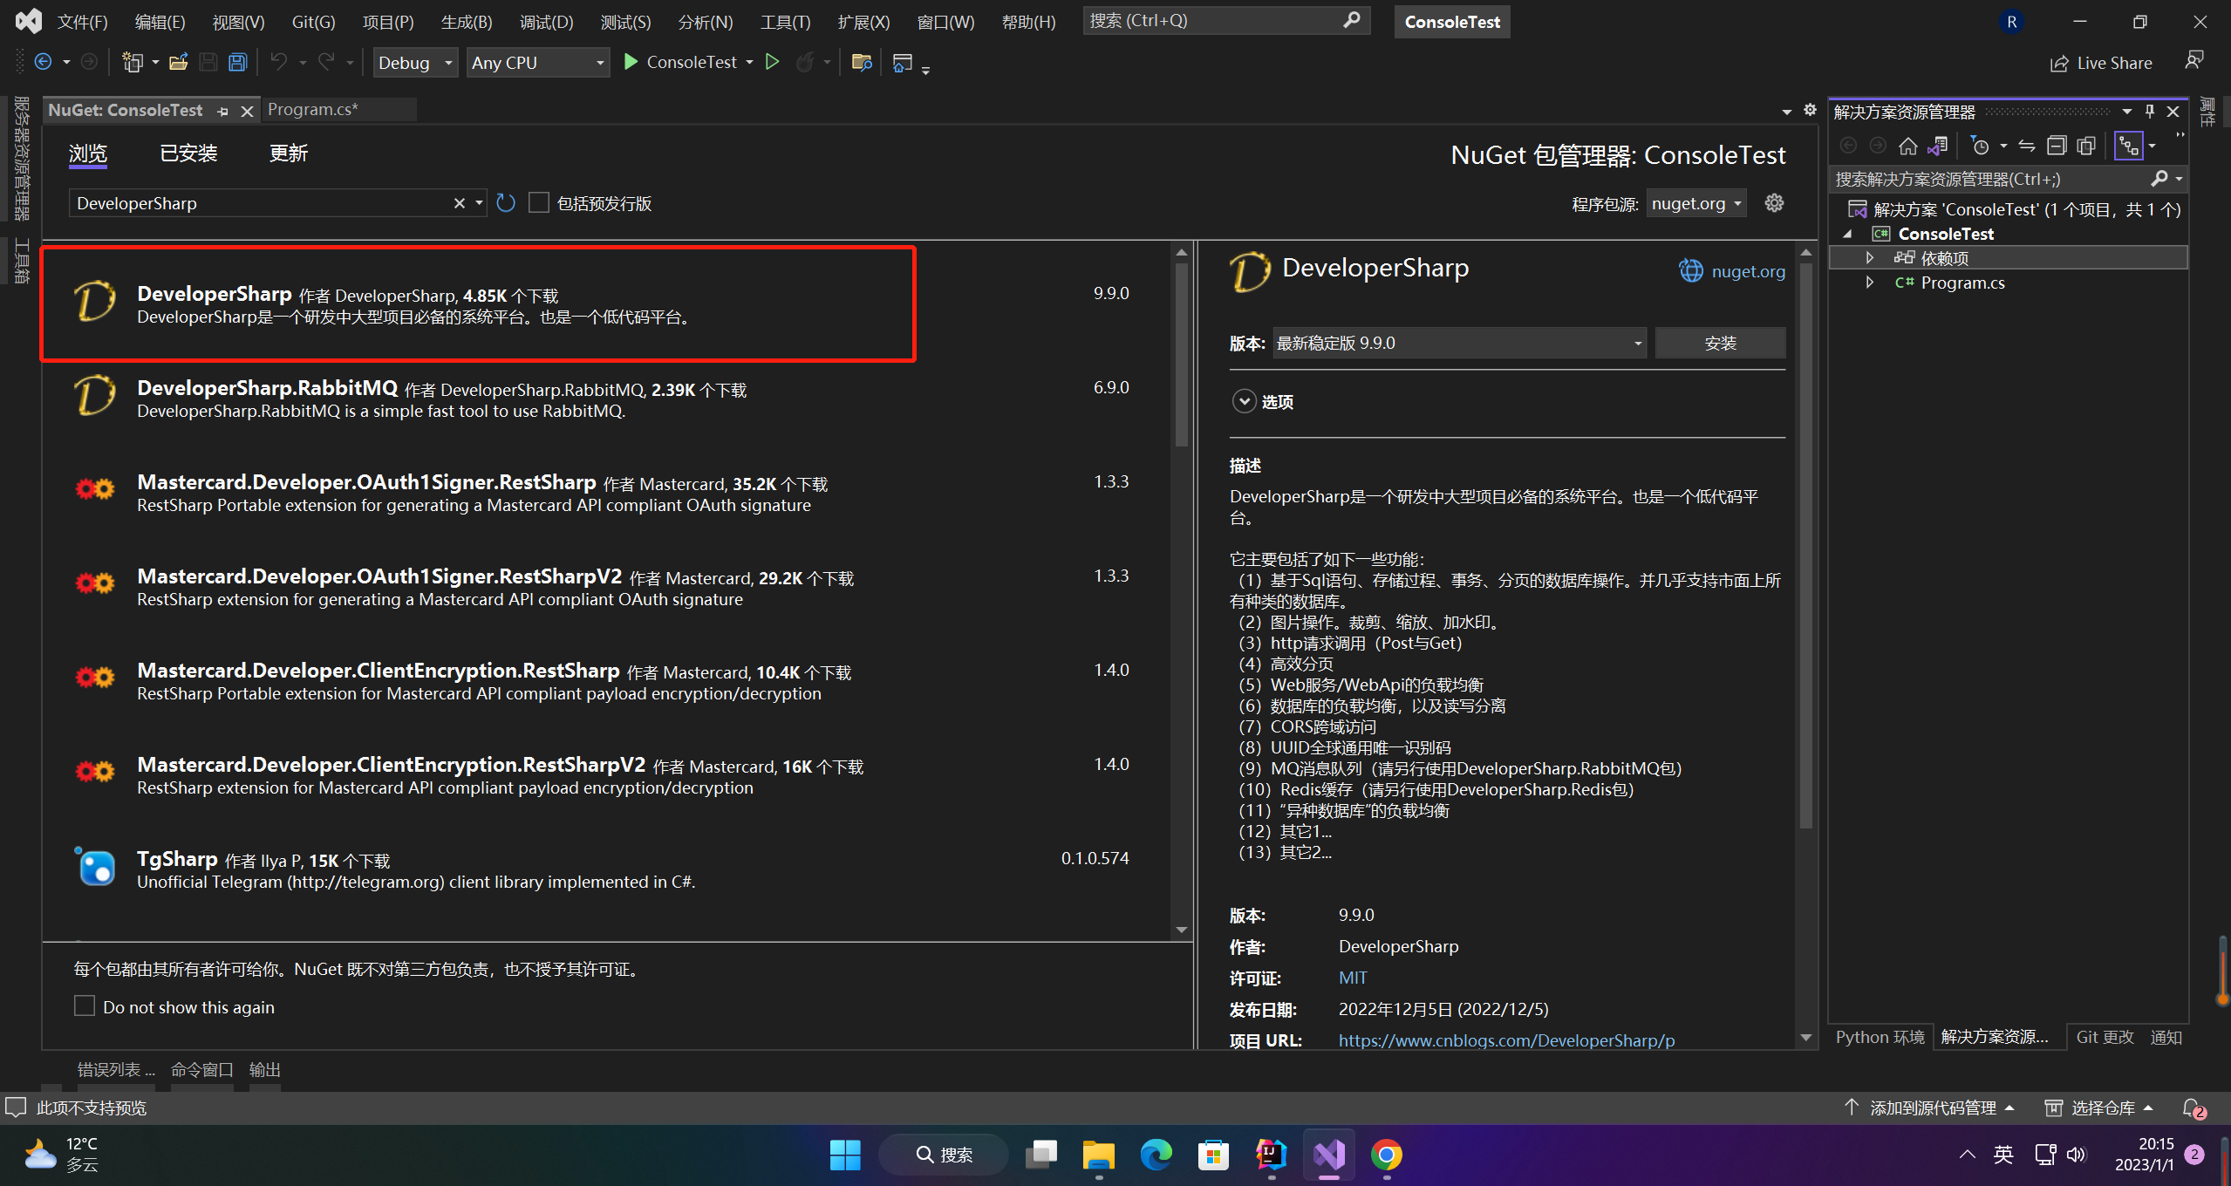
Task: Check the Do not show this again box
Action: pos(85,1005)
